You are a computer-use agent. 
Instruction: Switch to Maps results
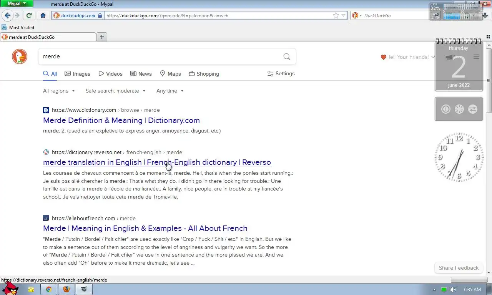pos(170,74)
